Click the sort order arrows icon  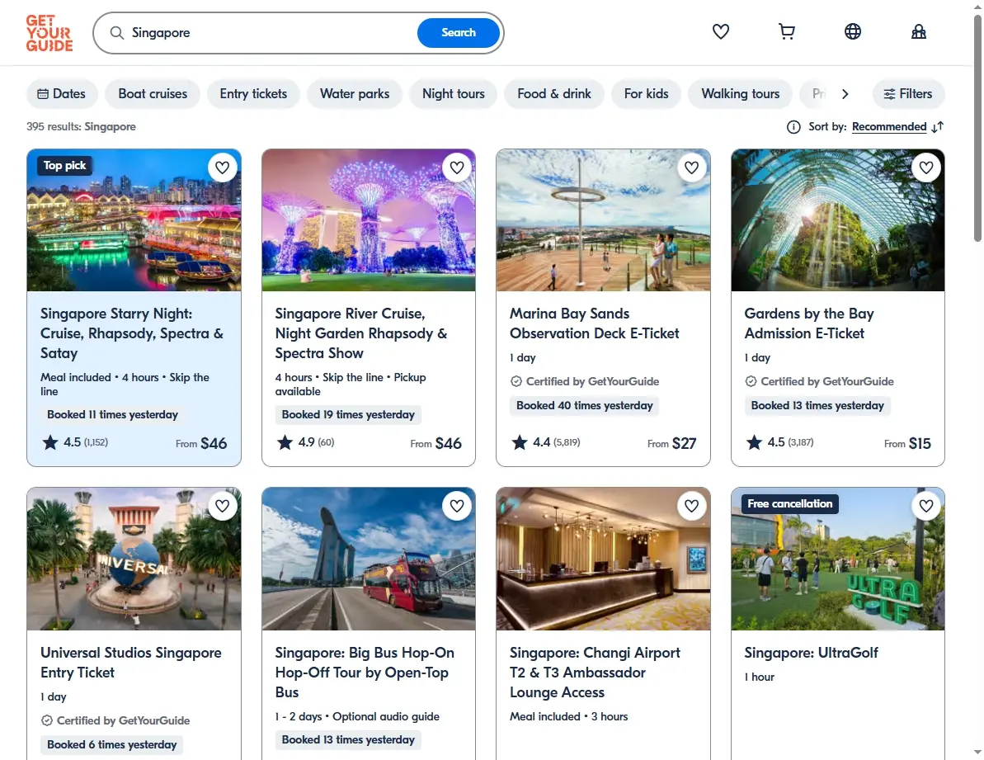click(x=938, y=127)
